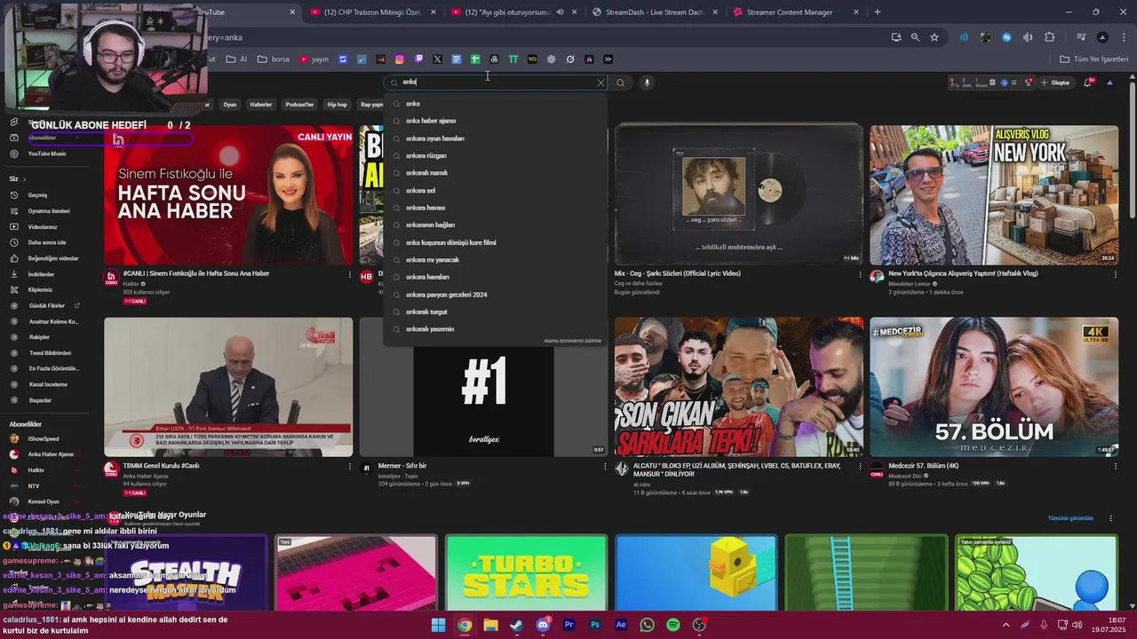Viewport: 1137px width, 639px height.
Task: Mute the audio-playing tab speaker icon
Action: point(560,12)
